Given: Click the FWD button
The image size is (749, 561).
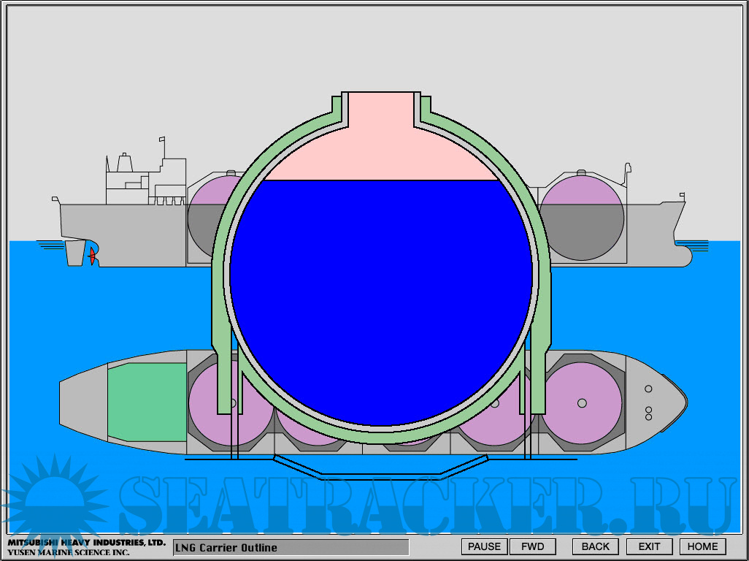Looking at the screenshot, I should 532,546.
